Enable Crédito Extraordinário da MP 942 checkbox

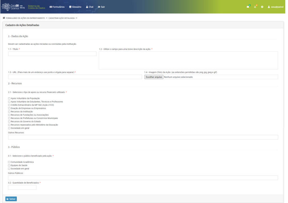point(9,105)
